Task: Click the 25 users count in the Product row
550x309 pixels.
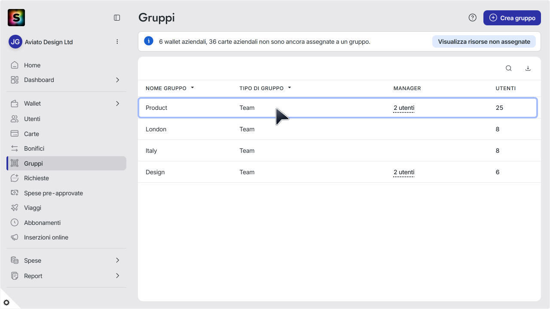Action: click(x=499, y=108)
